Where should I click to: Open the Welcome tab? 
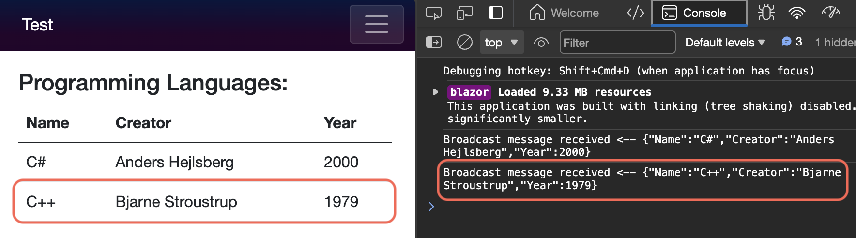(564, 13)
